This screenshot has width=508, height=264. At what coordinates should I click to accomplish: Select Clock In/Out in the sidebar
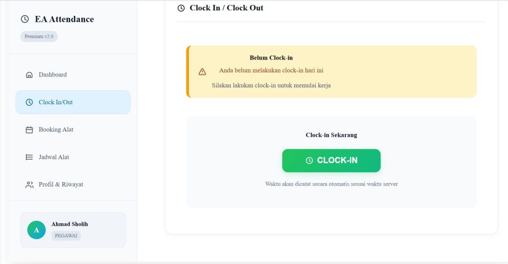click(56, 102)
